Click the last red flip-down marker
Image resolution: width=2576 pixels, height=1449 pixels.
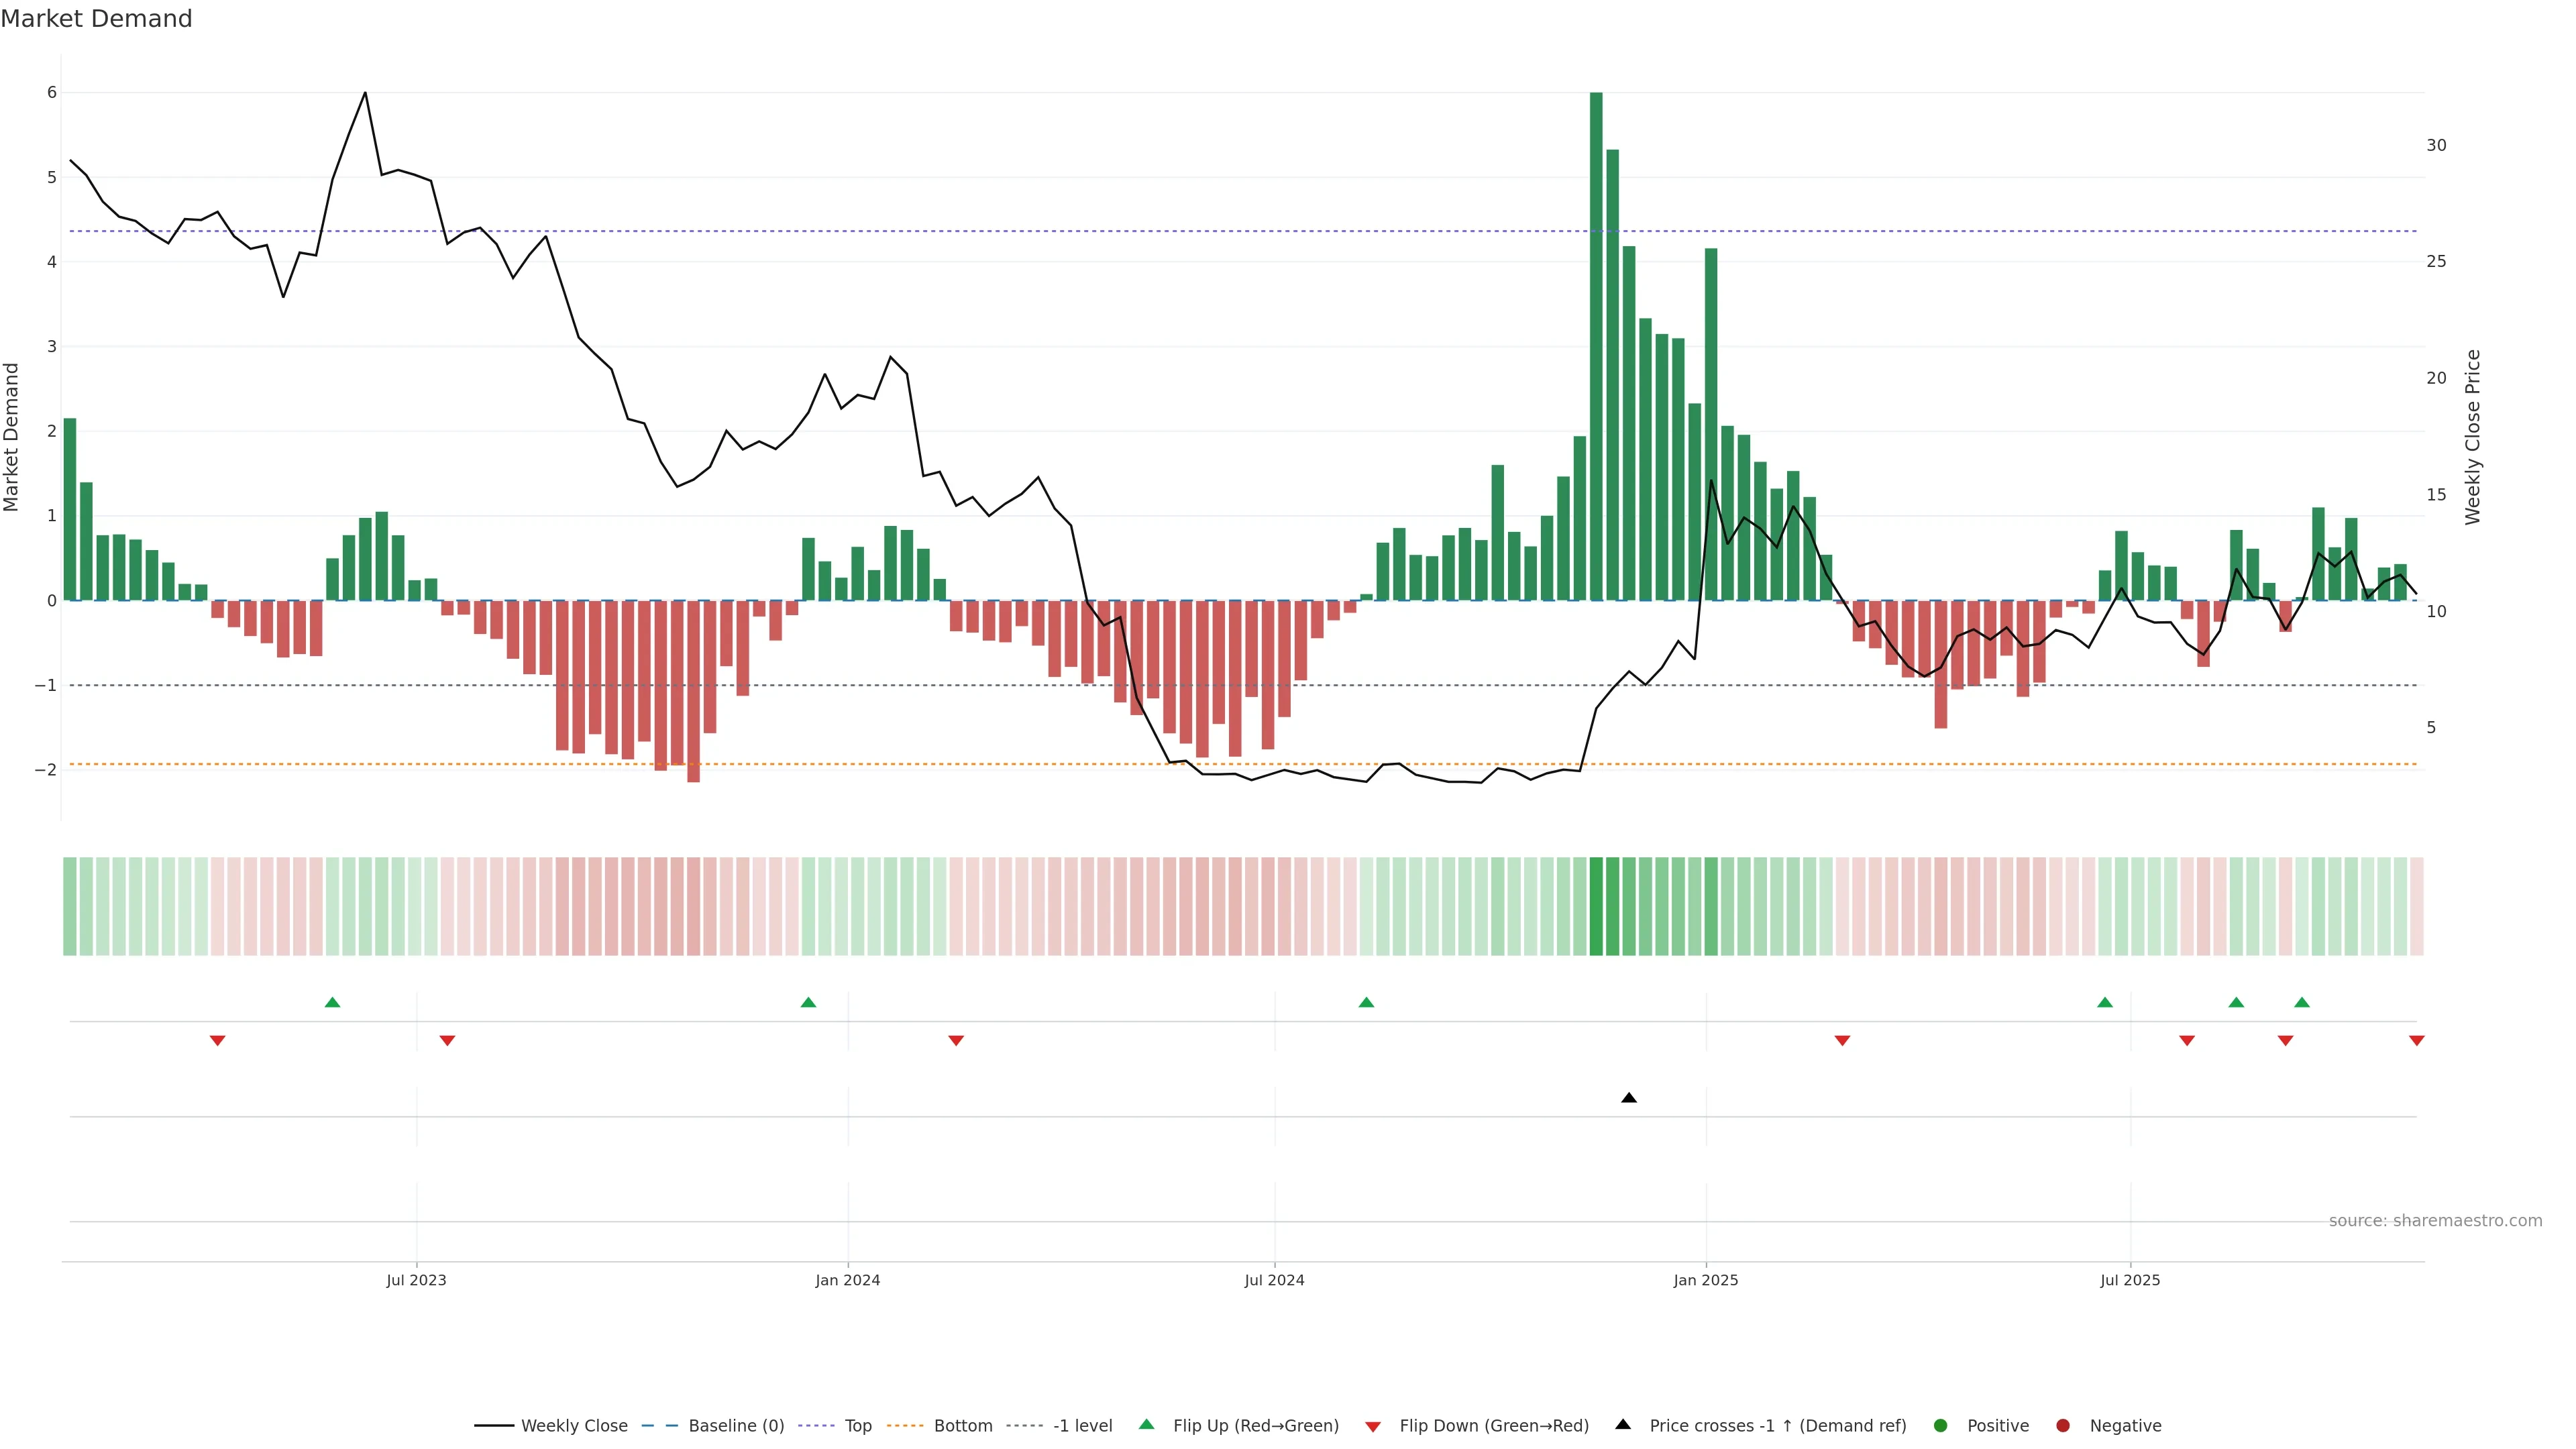[x=2416, y=1041]
